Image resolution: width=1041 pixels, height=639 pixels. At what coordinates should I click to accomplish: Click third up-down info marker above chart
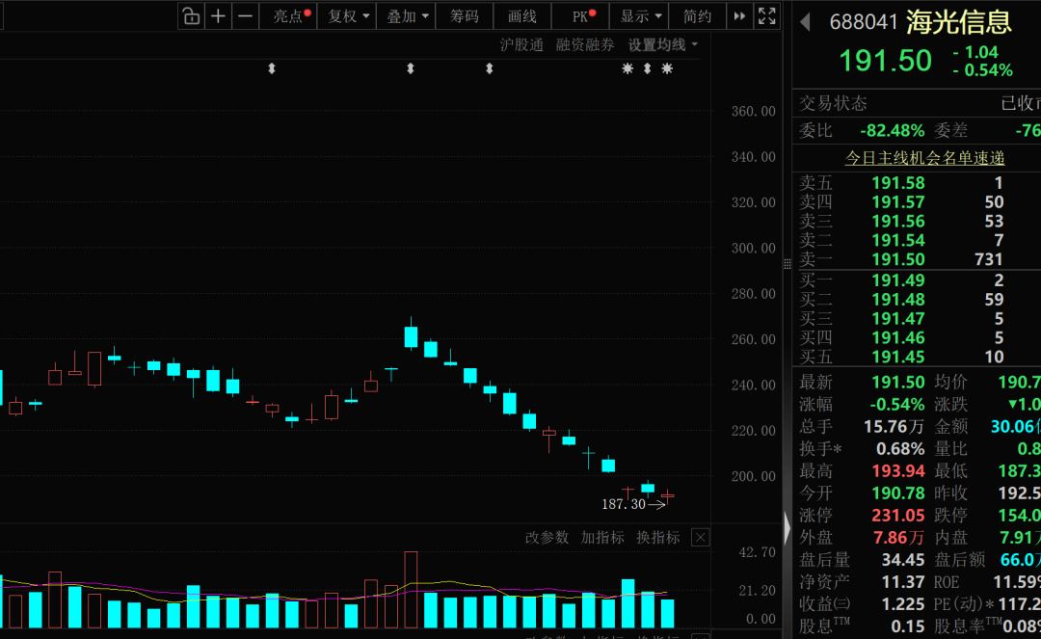coord(490,68)
